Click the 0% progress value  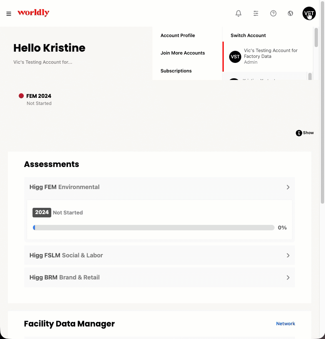point(282,228)
